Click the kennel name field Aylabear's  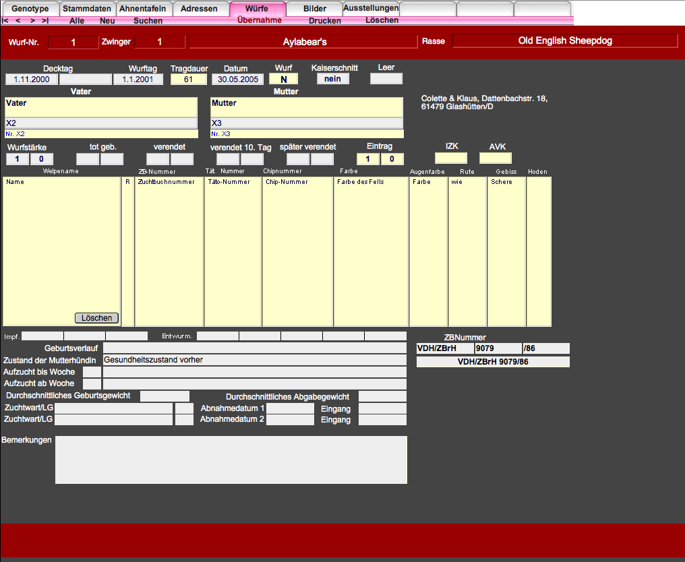303,42
